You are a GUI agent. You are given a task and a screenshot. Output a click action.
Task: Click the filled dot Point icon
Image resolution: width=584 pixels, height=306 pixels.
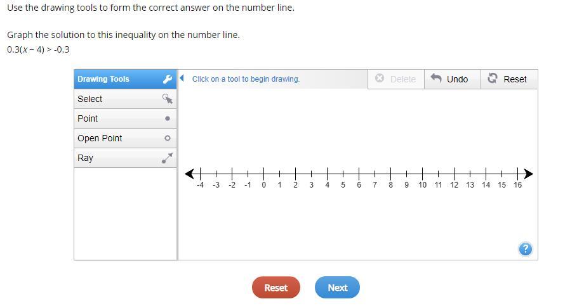[x=168, y=118]
